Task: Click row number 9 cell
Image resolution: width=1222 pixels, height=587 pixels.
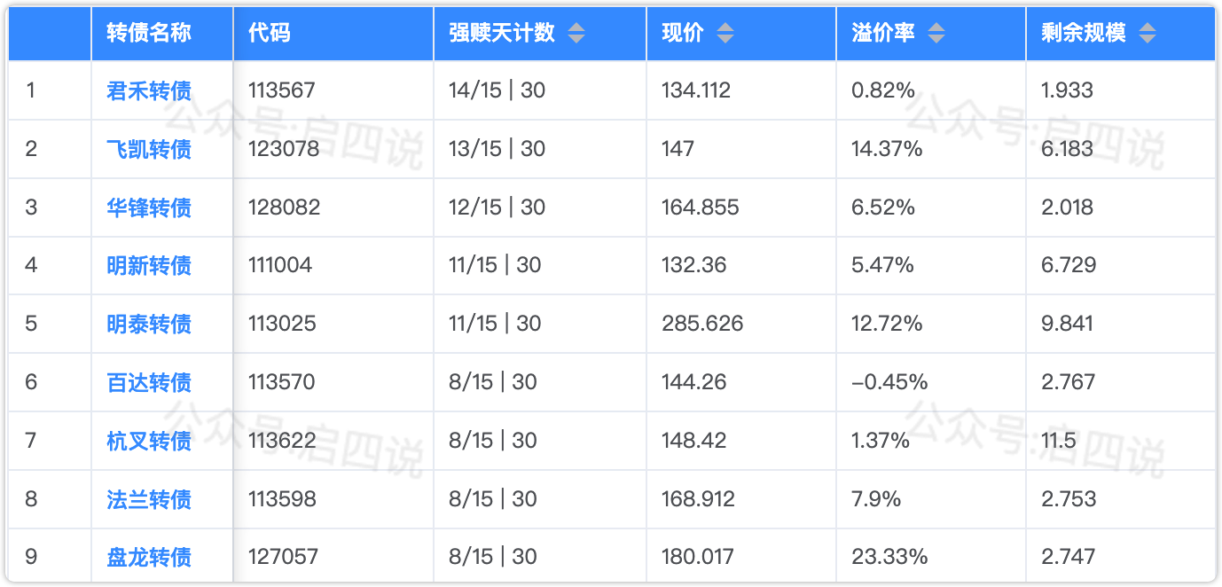Action: pos(32,557)
